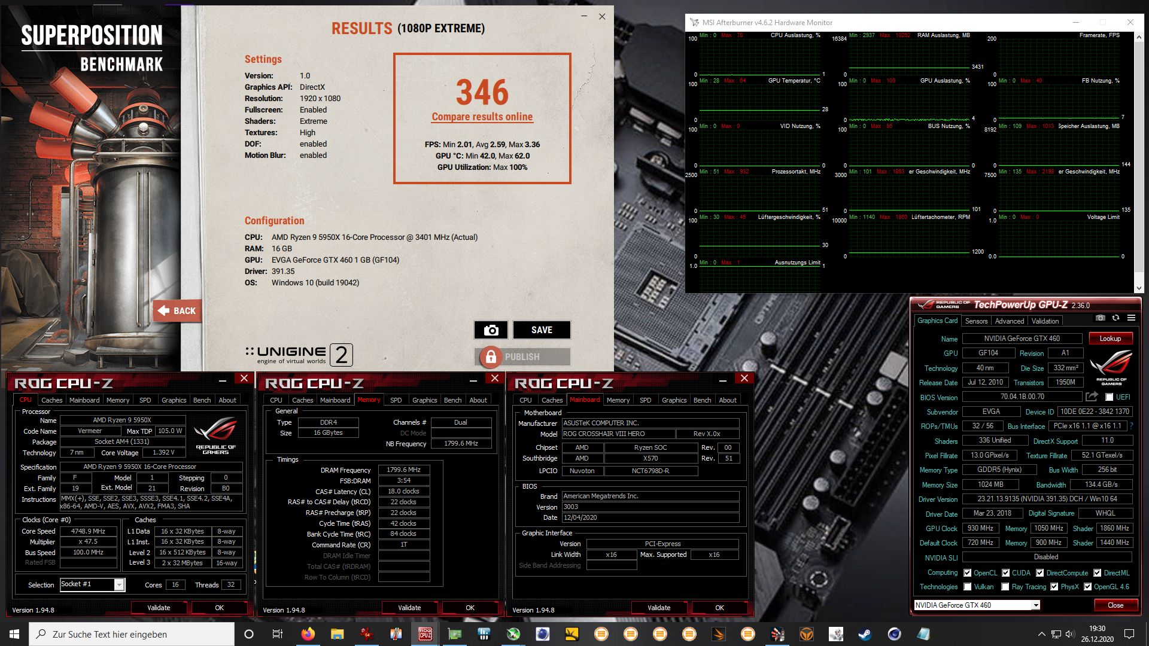
Task: Click the GPU Temperatur graph in Afterburner
Action: (759, 102)
